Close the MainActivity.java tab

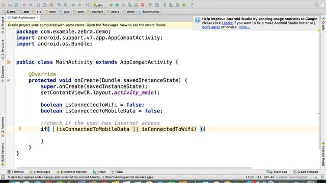(x=38, y=18)
